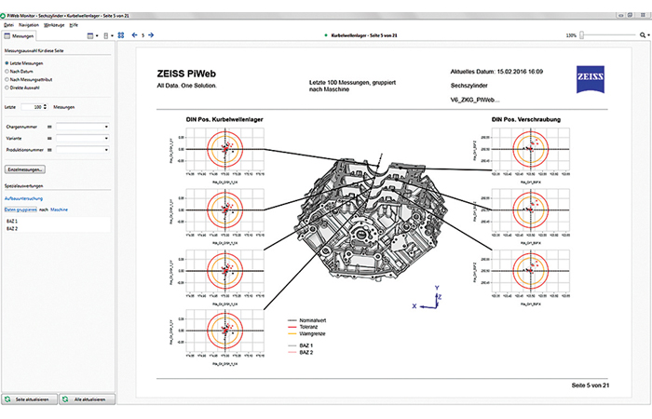652x419 pixels.
Task: Click the Seite 5 von 21 footer text
Action: (590, 385)
